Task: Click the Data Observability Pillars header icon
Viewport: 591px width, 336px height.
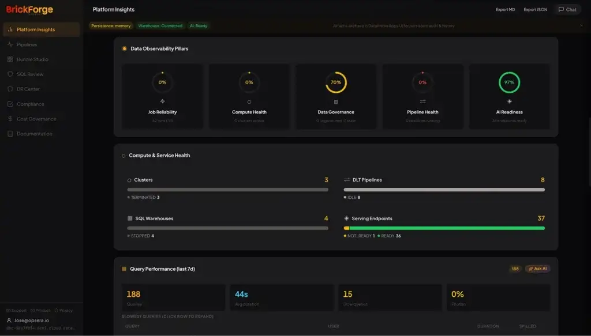Action: point(125,48)
